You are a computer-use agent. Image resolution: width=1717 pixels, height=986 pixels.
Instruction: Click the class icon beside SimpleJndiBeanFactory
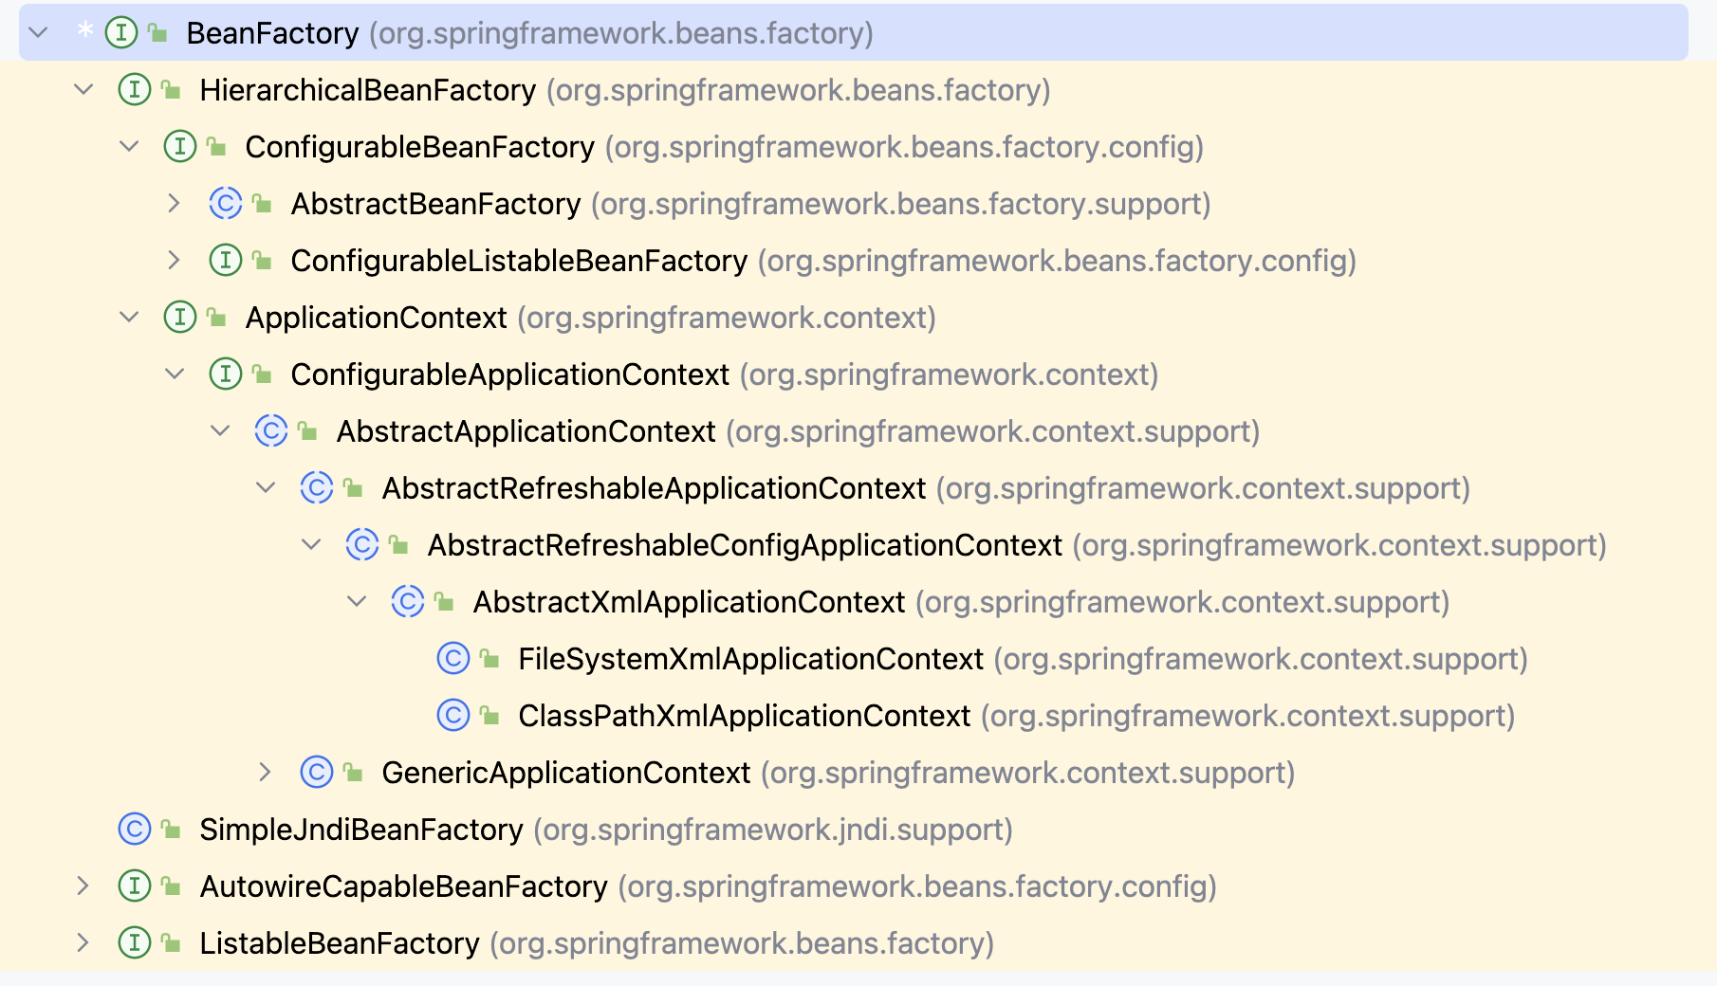[x=135, y=830]
